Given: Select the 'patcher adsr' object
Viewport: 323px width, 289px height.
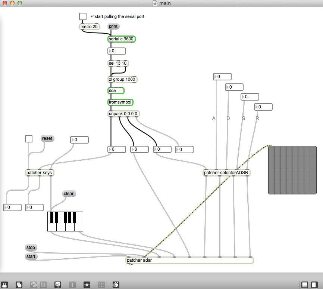Looking at the screenshot, I should (189, 260).
